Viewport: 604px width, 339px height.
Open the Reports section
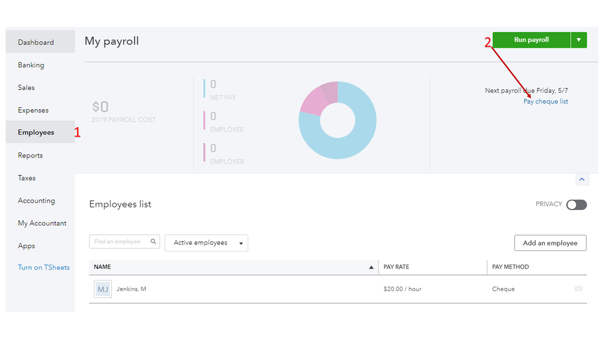30,156
